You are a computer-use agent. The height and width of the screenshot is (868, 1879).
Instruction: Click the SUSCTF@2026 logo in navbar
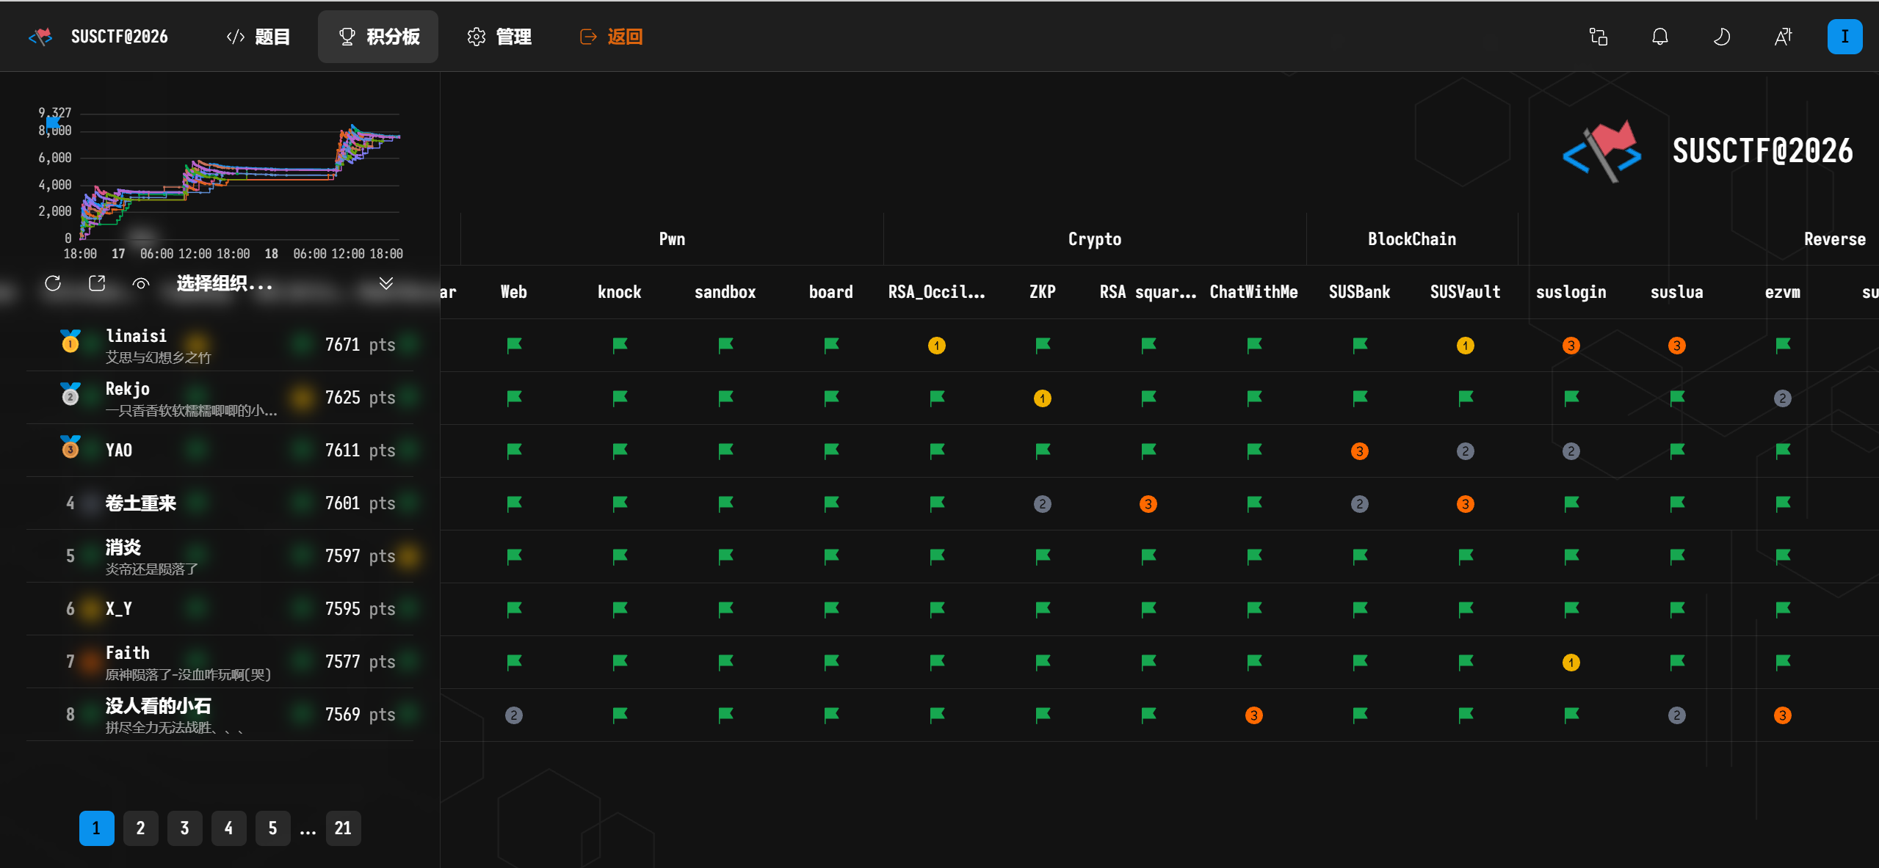pos(98,37)
